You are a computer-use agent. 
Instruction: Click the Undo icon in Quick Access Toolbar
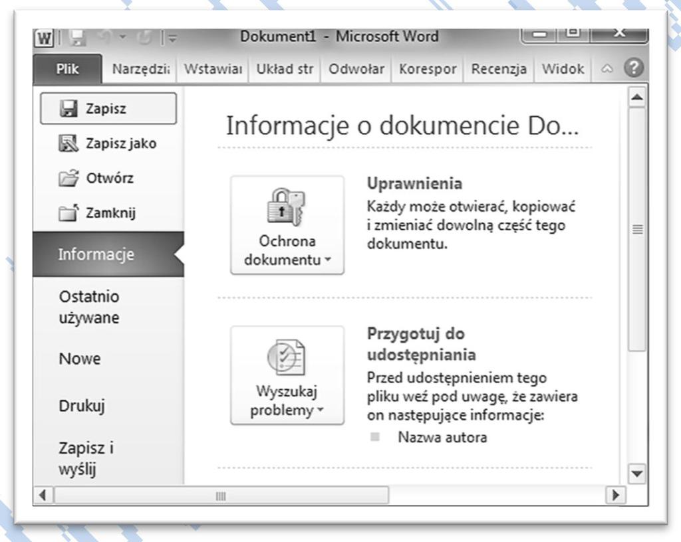point(104,38)
